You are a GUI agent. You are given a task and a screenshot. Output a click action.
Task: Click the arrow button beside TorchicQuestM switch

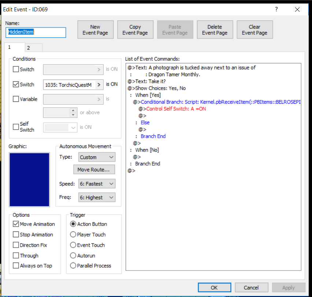pyautogui.click(x=99, y=85)
